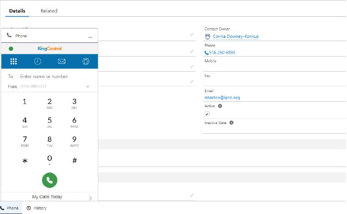This screenshot has height=214, width=347.
Task: Dial digit 1 on keypad
Action: coord(25,102)
